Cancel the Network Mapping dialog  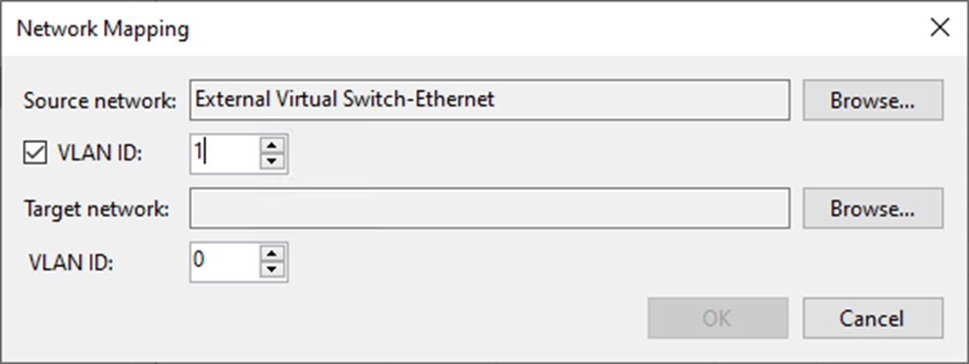(873, 318)
